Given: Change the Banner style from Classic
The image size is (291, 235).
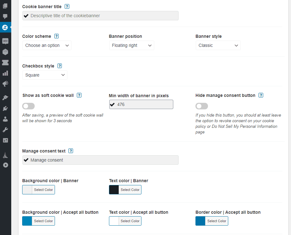Looking at the screenshot, I should pos(218,45).
